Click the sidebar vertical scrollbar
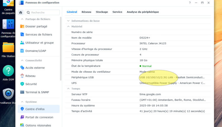 (61, 49)
